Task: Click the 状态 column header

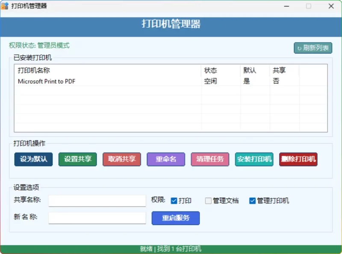Action: (210, 70)
